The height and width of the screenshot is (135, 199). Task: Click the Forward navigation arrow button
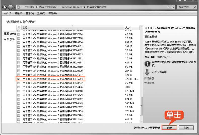[10, 7]
